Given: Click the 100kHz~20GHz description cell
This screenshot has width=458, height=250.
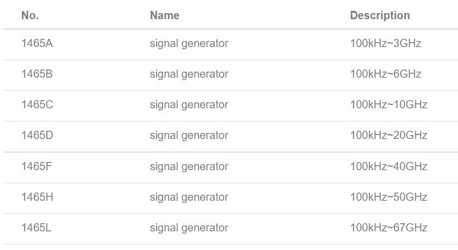Looking at the screenshot, I should 389,135.
